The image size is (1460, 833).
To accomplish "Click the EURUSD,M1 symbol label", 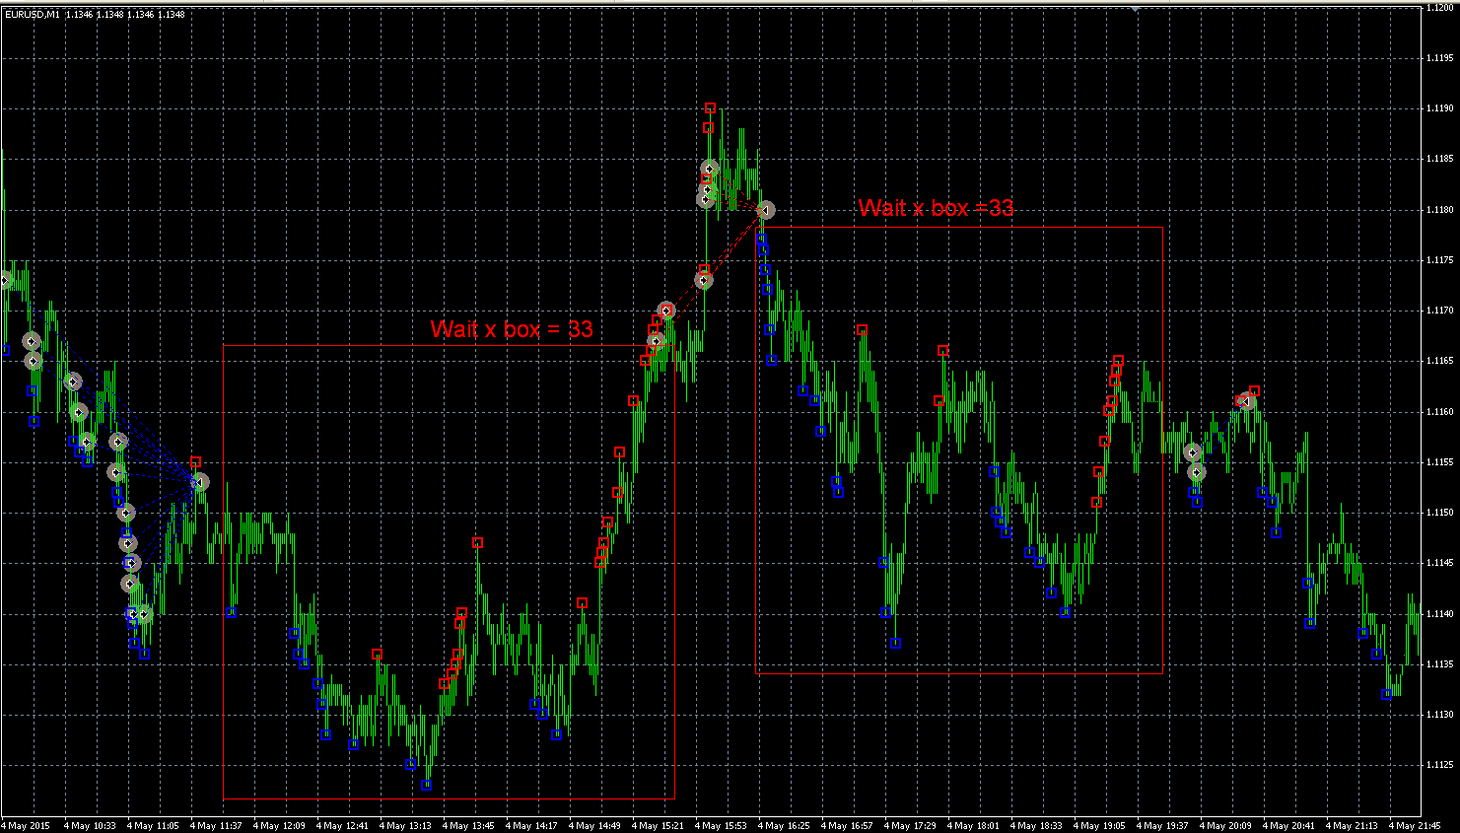I will coord(31,15).
